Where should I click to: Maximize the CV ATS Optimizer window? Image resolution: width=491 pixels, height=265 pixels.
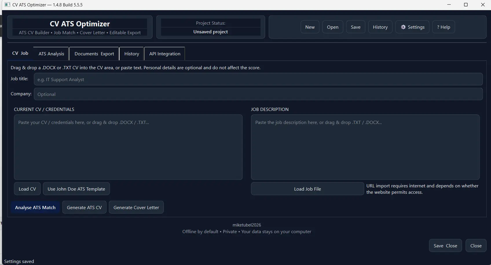pyautogui.click(x=466, y=5)
